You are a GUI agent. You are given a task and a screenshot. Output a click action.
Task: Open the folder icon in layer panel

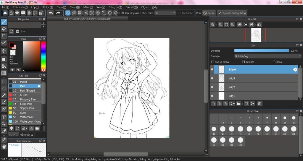(239, 104)
